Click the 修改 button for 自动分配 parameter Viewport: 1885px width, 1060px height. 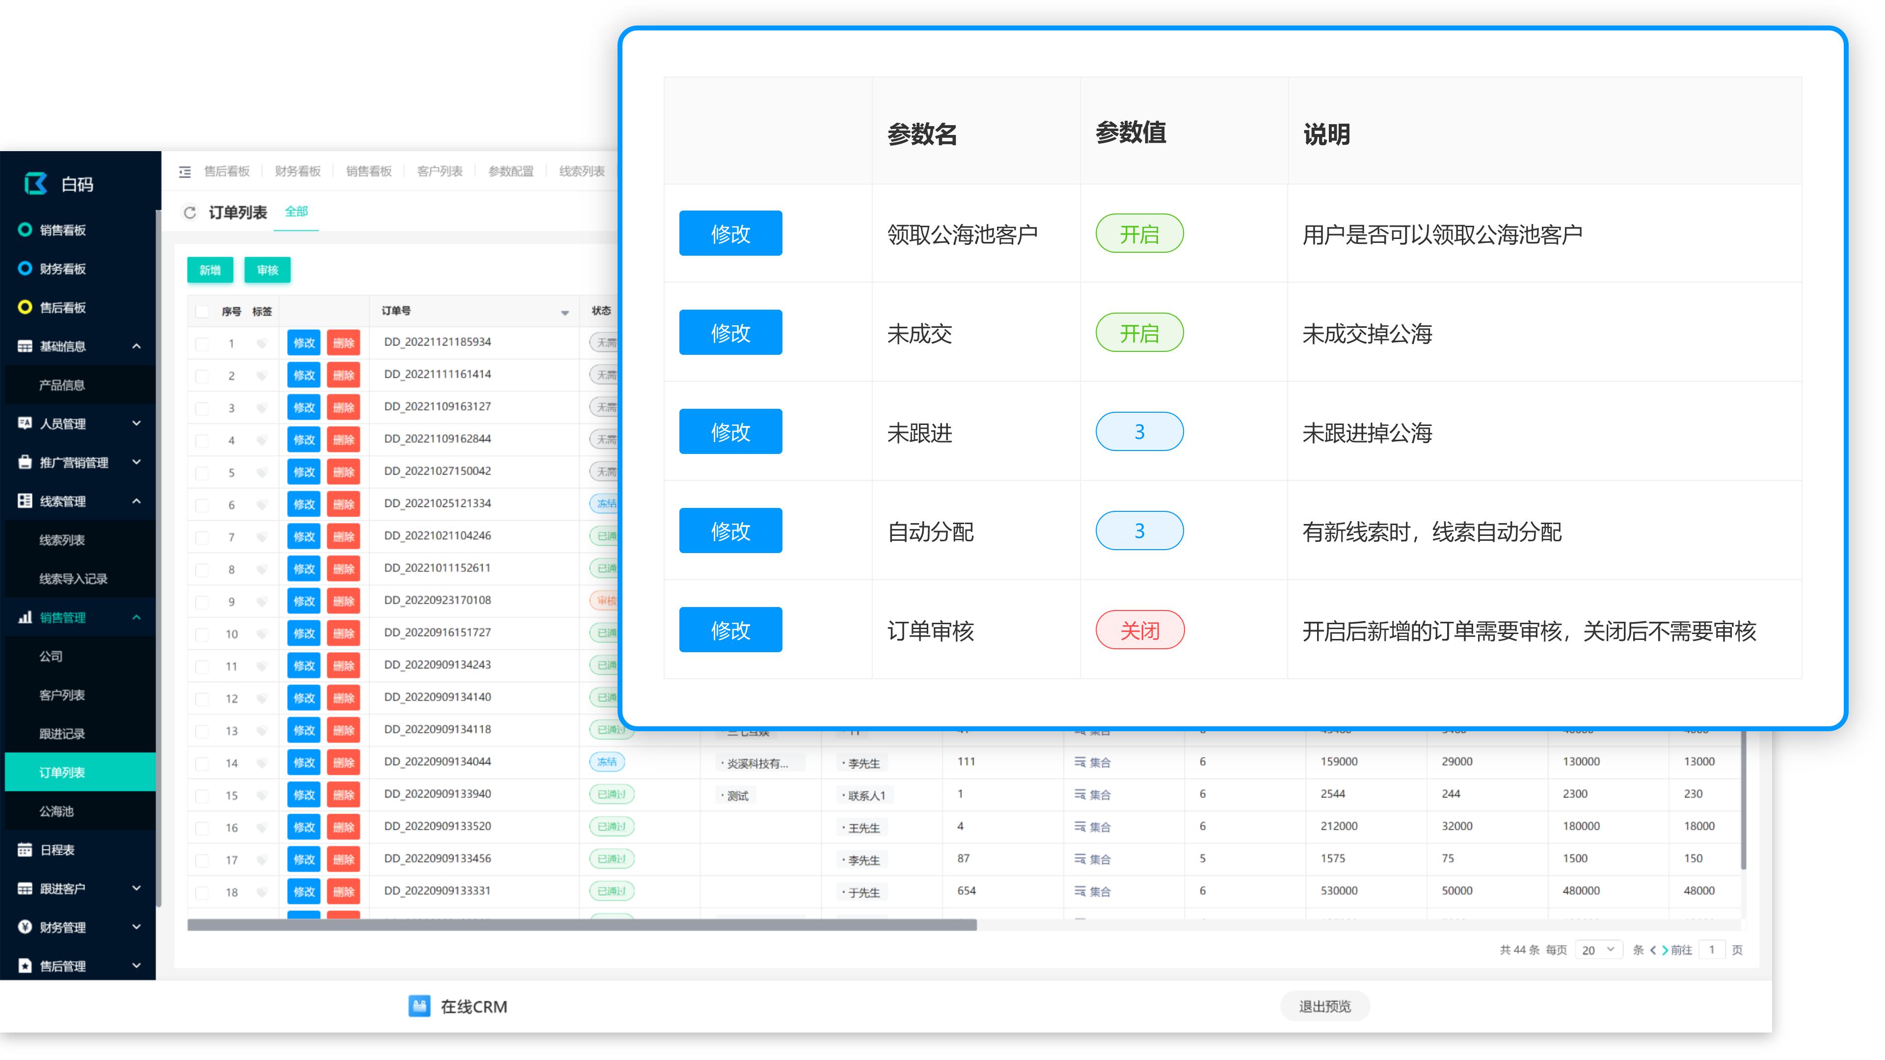[x=729, y=530]
